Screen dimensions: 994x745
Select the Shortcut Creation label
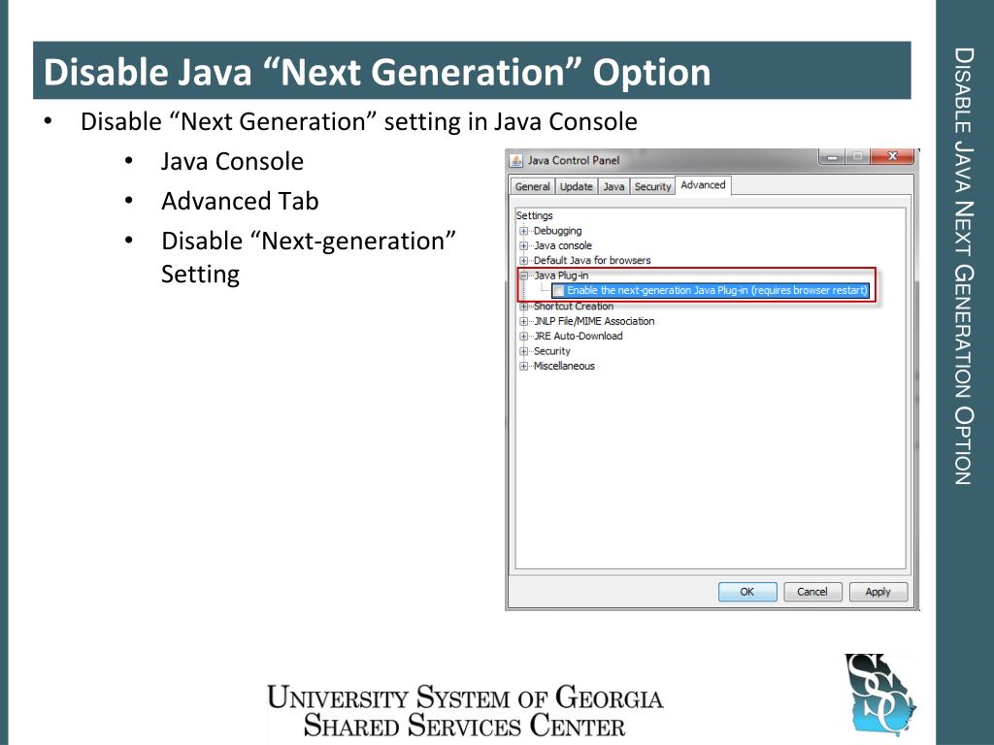[574, 307]
